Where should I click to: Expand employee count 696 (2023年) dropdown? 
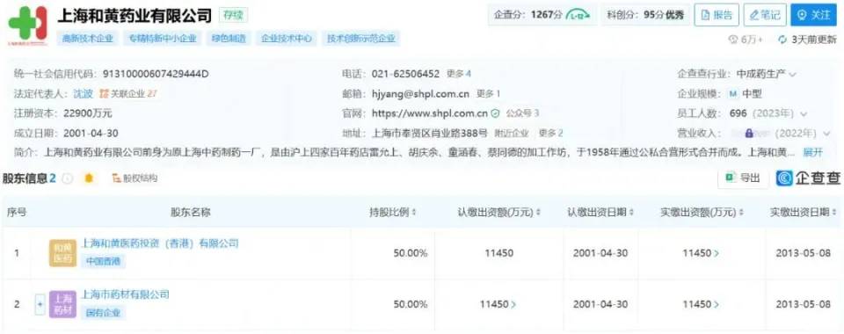(804, 114)
